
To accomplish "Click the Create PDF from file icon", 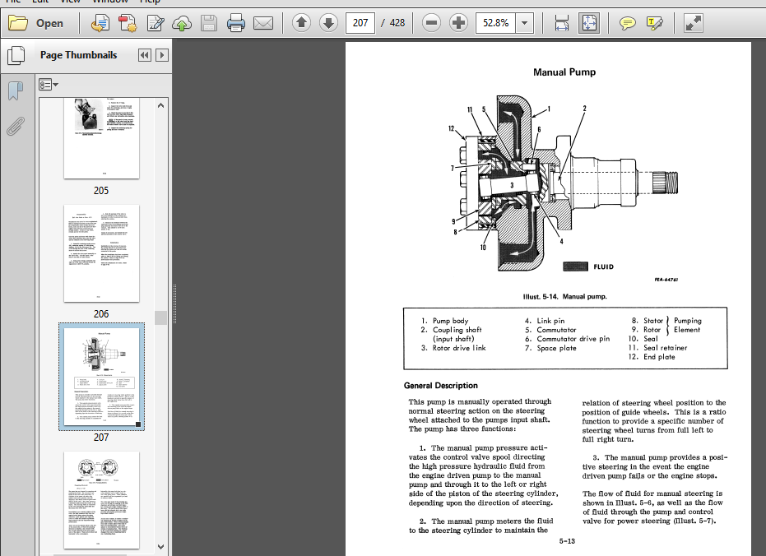I will 100,23.
